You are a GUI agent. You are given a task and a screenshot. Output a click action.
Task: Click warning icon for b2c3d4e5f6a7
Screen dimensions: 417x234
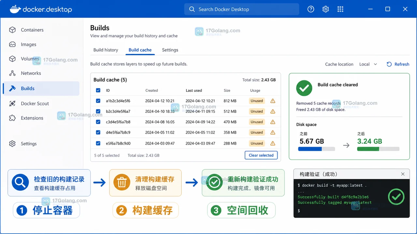click(x=273, y=111)
